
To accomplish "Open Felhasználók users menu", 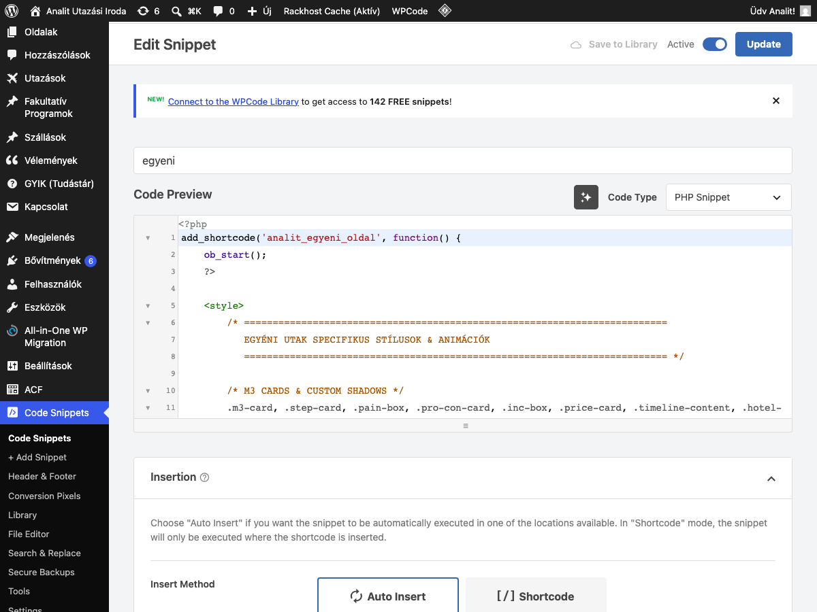I will tap(54, 284).
